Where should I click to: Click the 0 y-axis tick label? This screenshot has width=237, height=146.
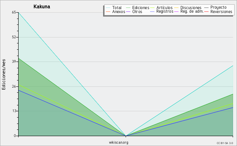15,136
